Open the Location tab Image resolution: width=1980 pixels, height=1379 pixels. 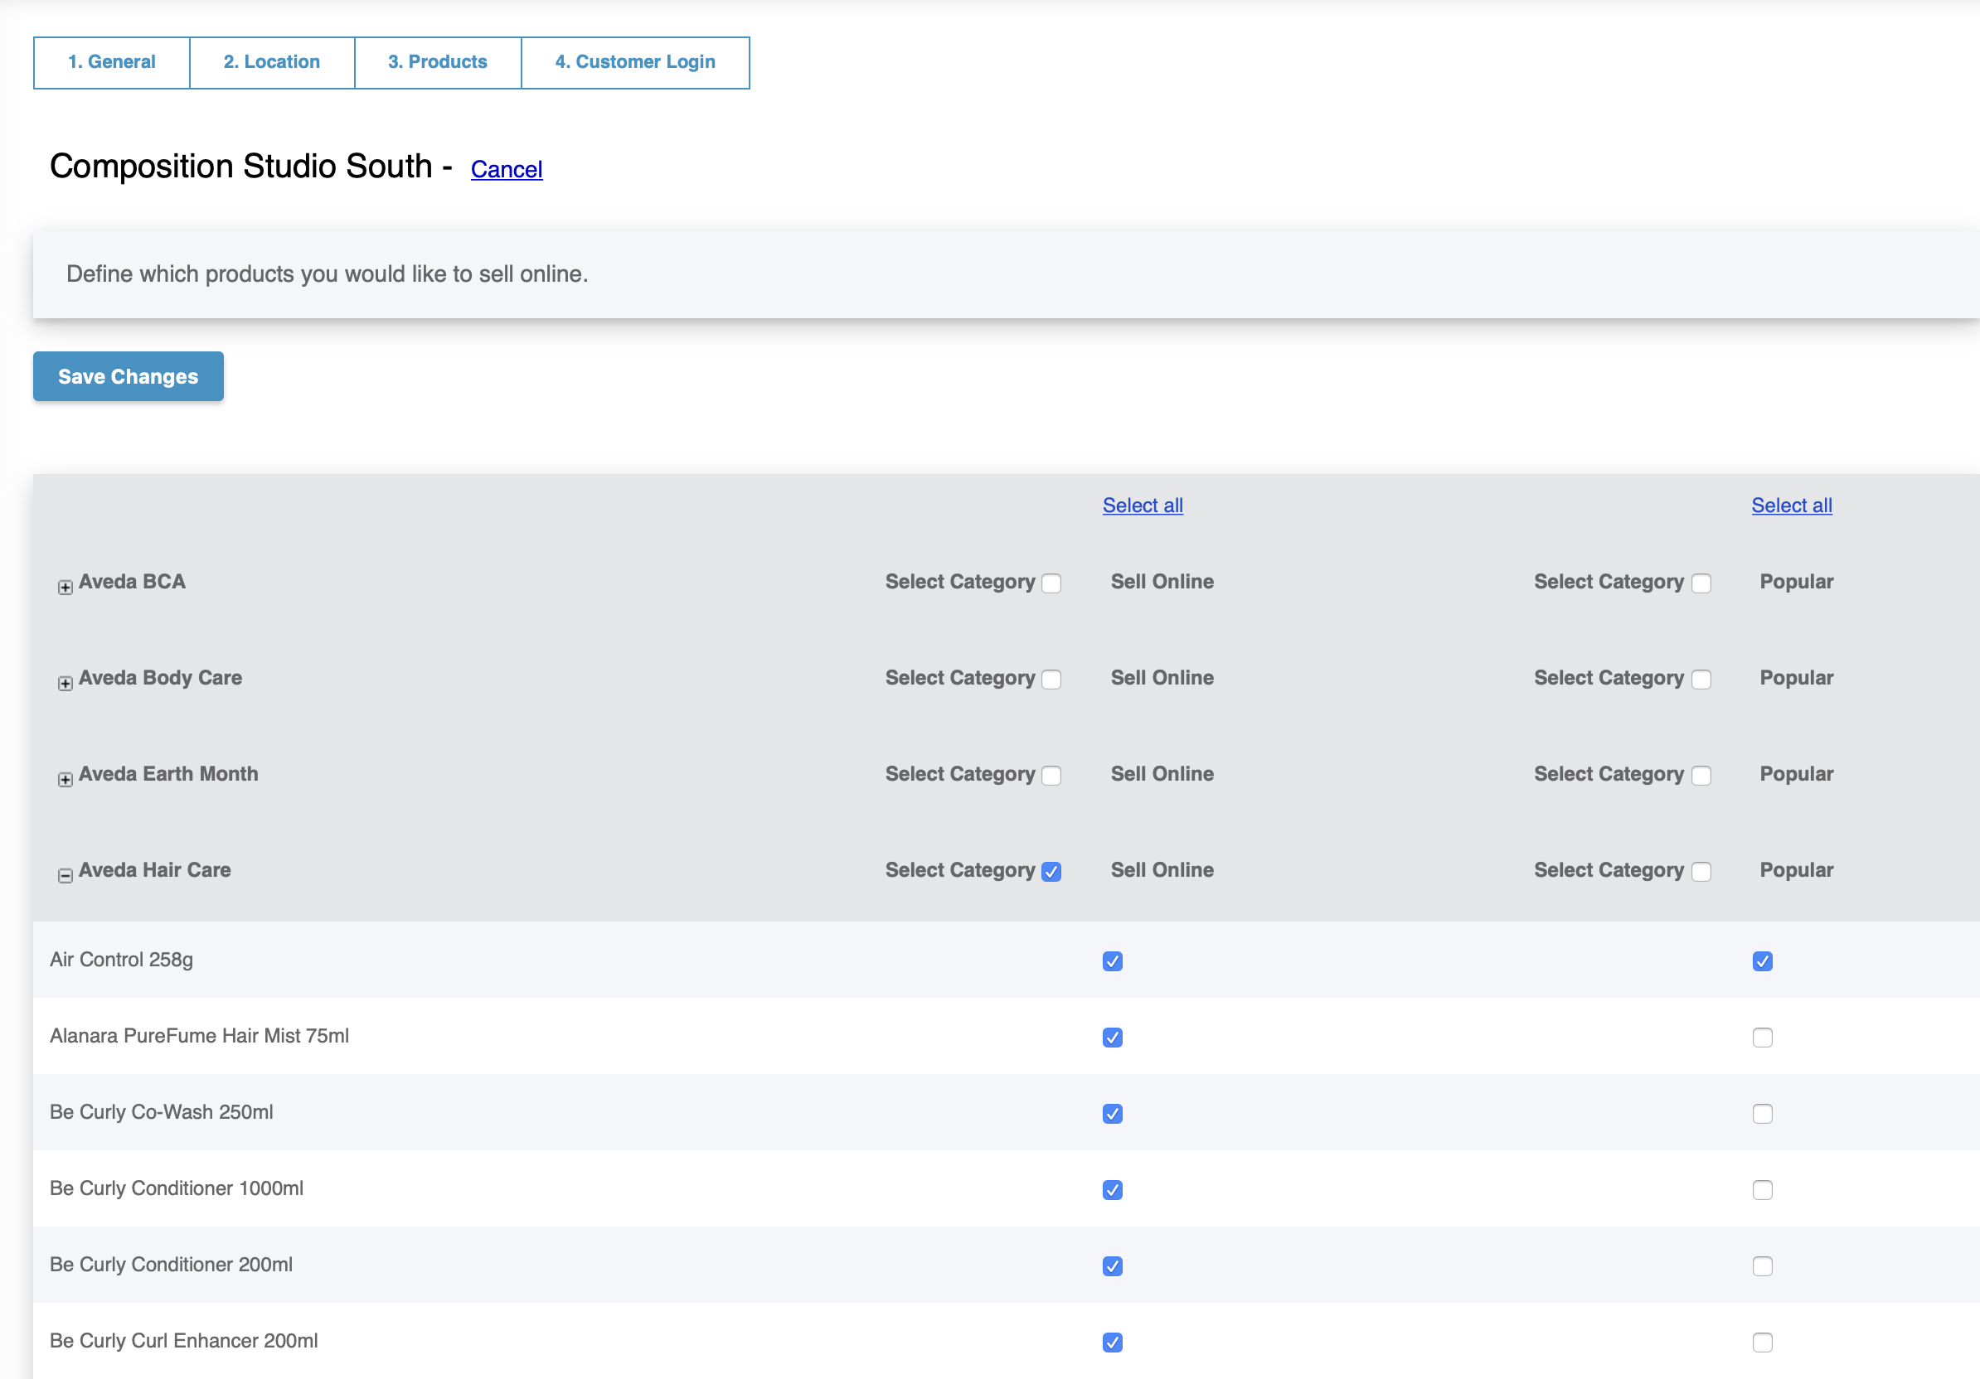[x=271, y=62]
